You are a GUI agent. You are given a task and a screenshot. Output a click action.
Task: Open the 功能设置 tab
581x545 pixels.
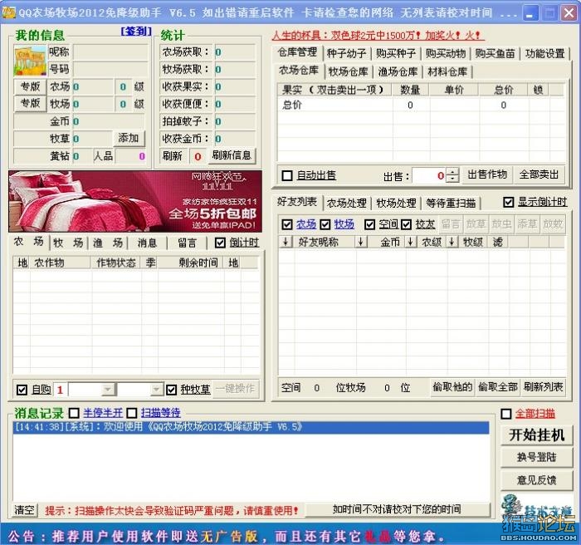pyautogui.click(x=544, y=53)
